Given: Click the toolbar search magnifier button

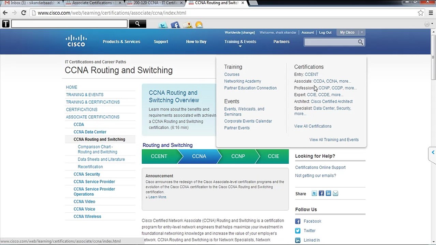Looking at the screenshot, I should 137,23.
